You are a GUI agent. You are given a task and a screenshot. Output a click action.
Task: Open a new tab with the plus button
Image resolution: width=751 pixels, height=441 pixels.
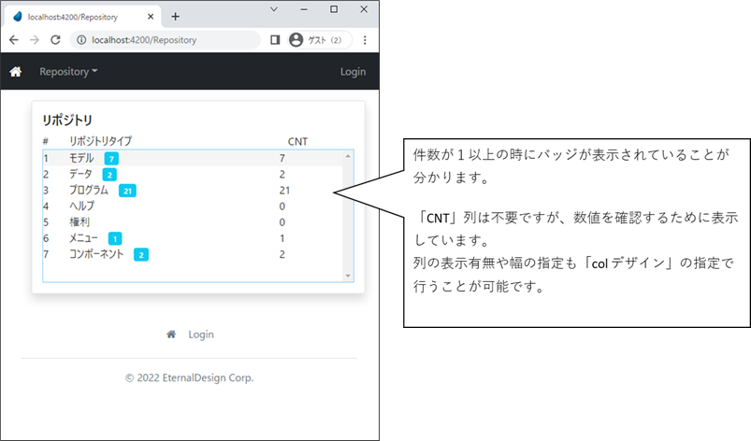click(175, 17)
